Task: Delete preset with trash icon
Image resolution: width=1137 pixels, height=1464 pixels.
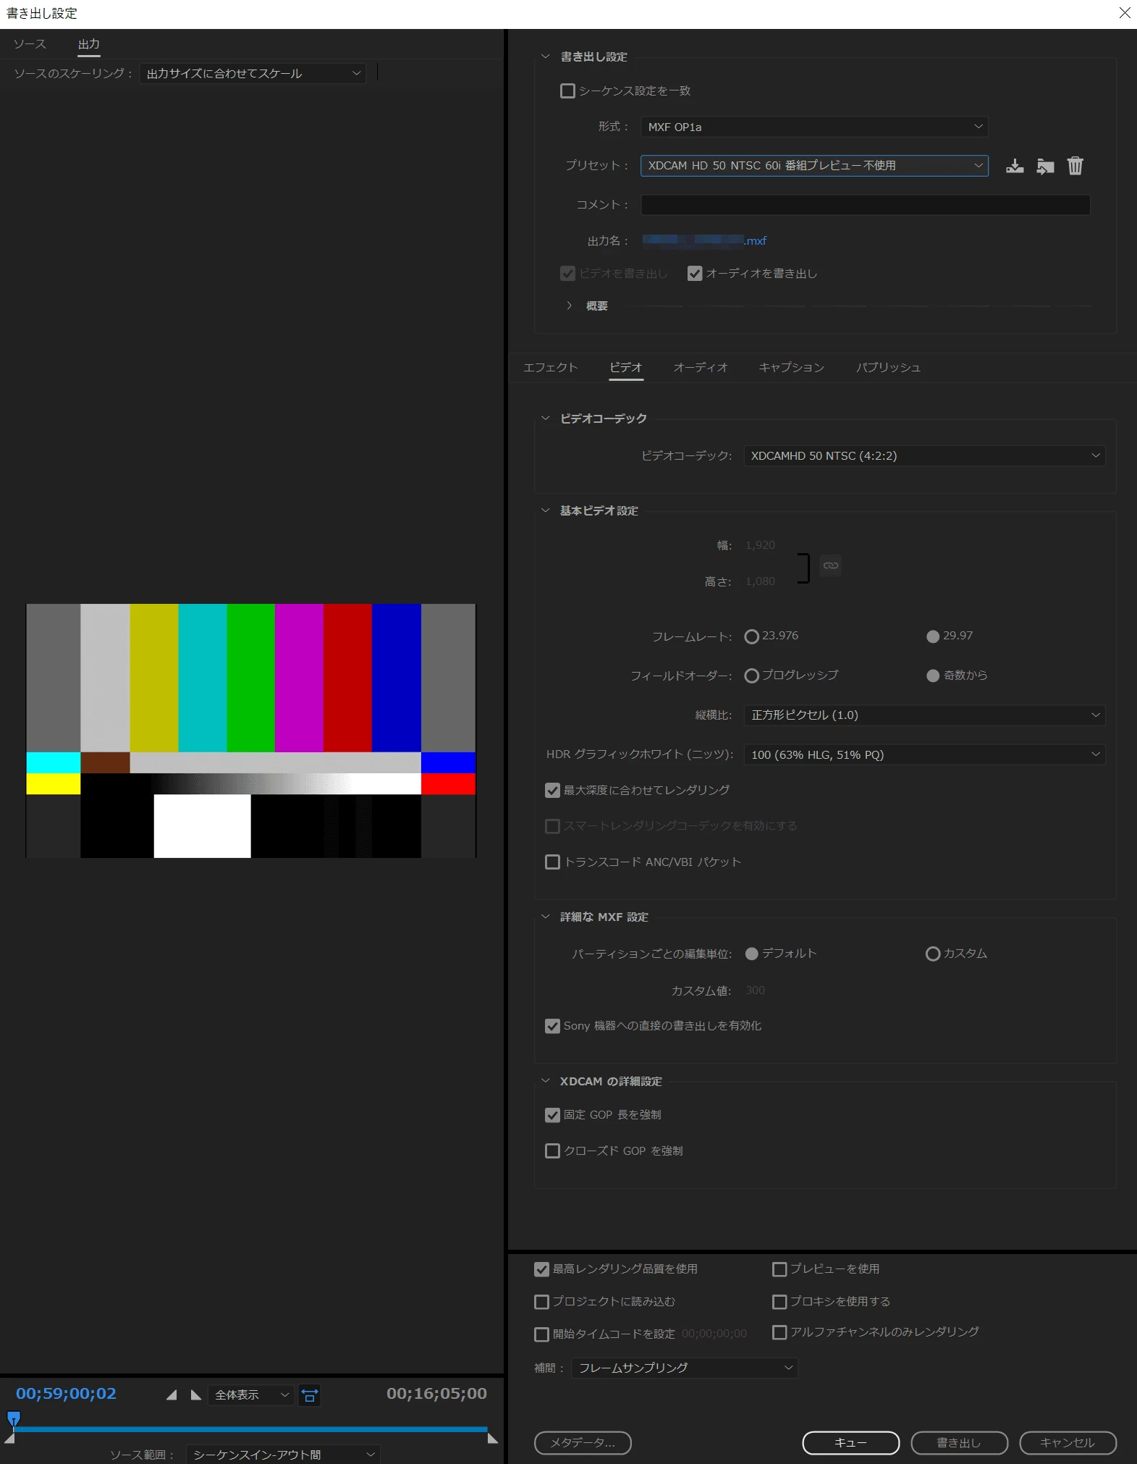Action: (x=1075, y=166)
